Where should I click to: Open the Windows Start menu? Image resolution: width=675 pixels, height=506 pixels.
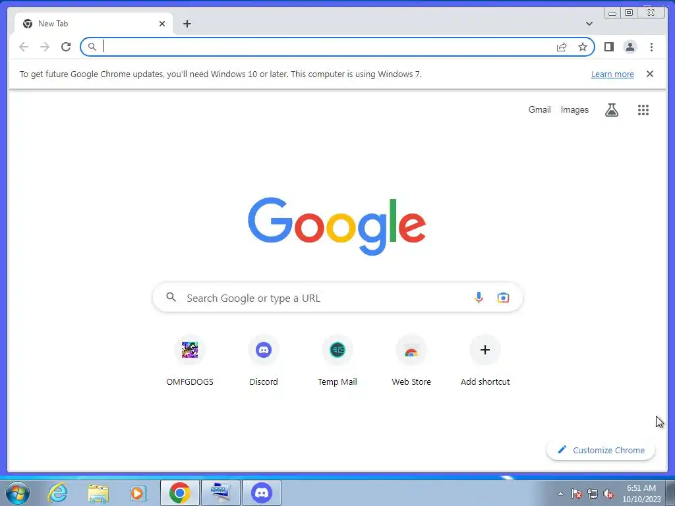(x=17, y=493)
